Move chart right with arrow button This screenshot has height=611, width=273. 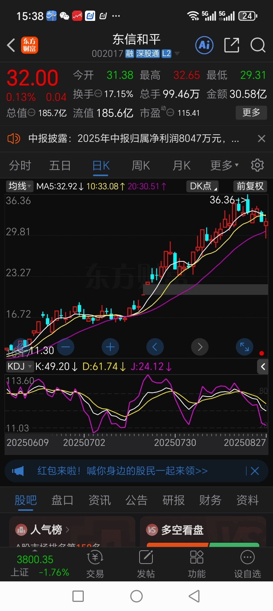tap(200, 346)
